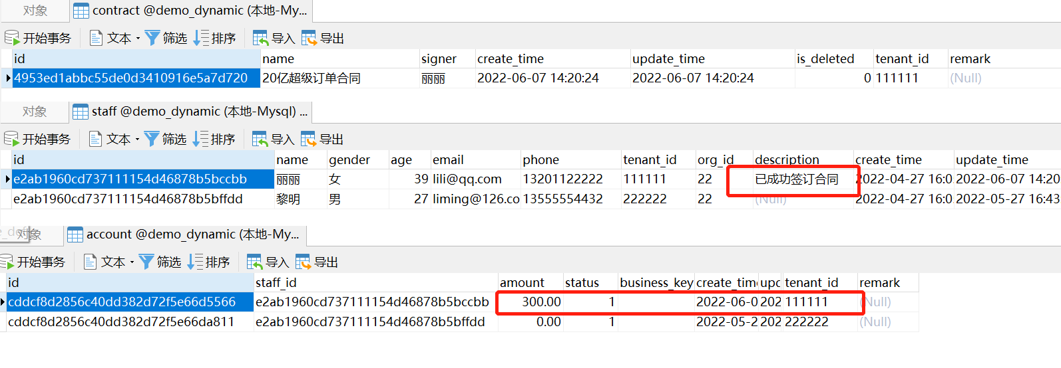Image resolution: width=1061 pixels, height=368 pixels.
Task: Start a transaction in the staff panel
Action: pos(38,139)
